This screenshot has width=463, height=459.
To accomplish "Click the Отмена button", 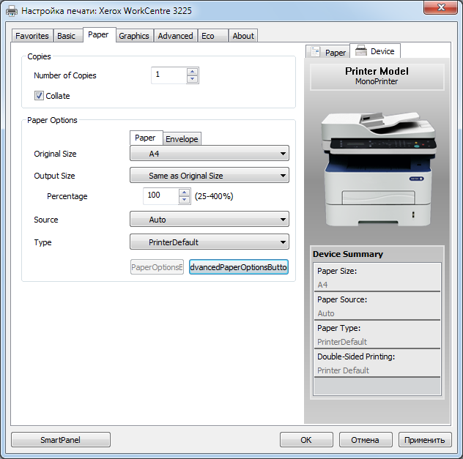I will click(x=366, y=440).
